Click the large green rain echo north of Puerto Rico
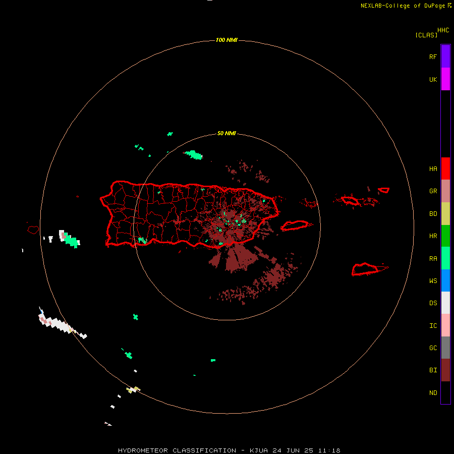454x454 pixels. [193, 155]
